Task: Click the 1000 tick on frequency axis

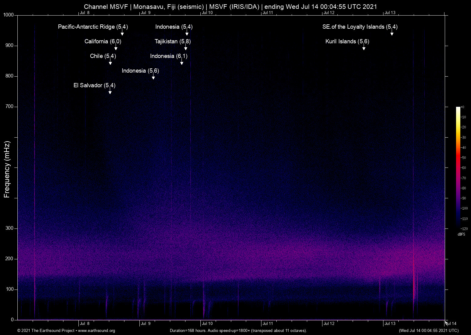Action: (x=9, y=15)
